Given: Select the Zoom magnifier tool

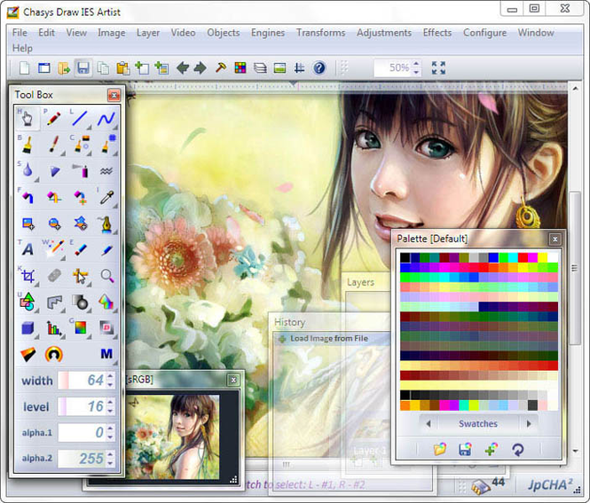Looking at the screenshot, I should [x=106, y=276].
